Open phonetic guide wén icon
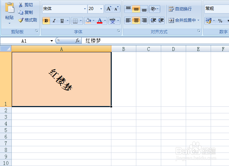The width and height of the screenshot is (229, 166). [112, 21]
